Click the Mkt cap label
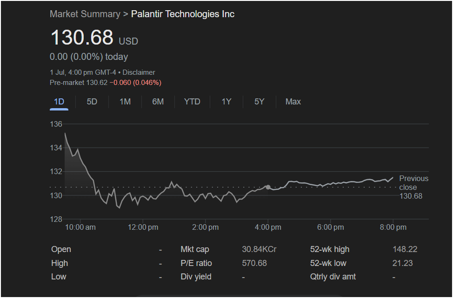 195,249
